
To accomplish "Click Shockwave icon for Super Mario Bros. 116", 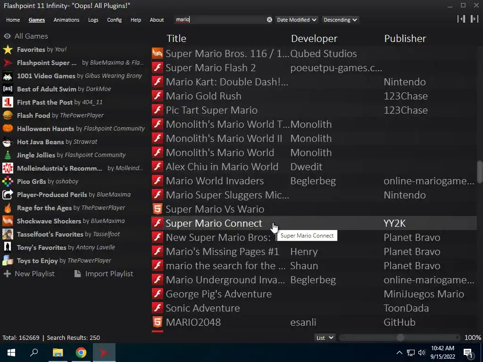I will pos(158,54).
